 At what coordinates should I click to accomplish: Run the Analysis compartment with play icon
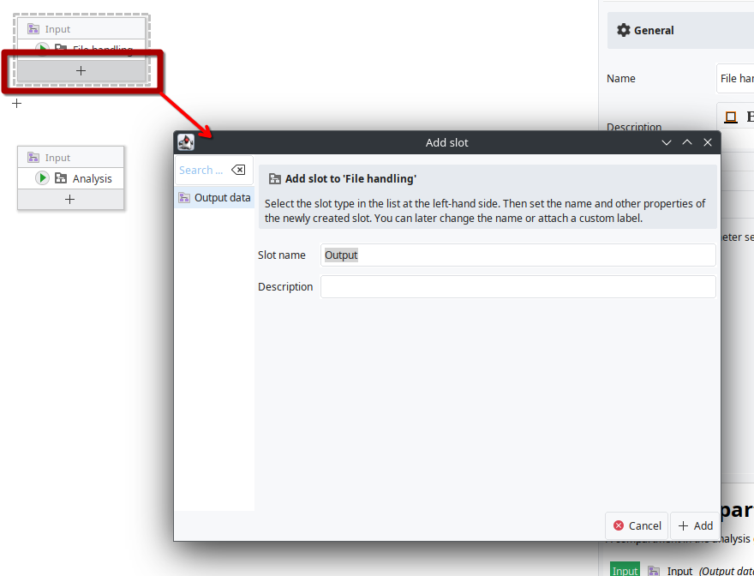pyautogui.click(x=42, y=178)
